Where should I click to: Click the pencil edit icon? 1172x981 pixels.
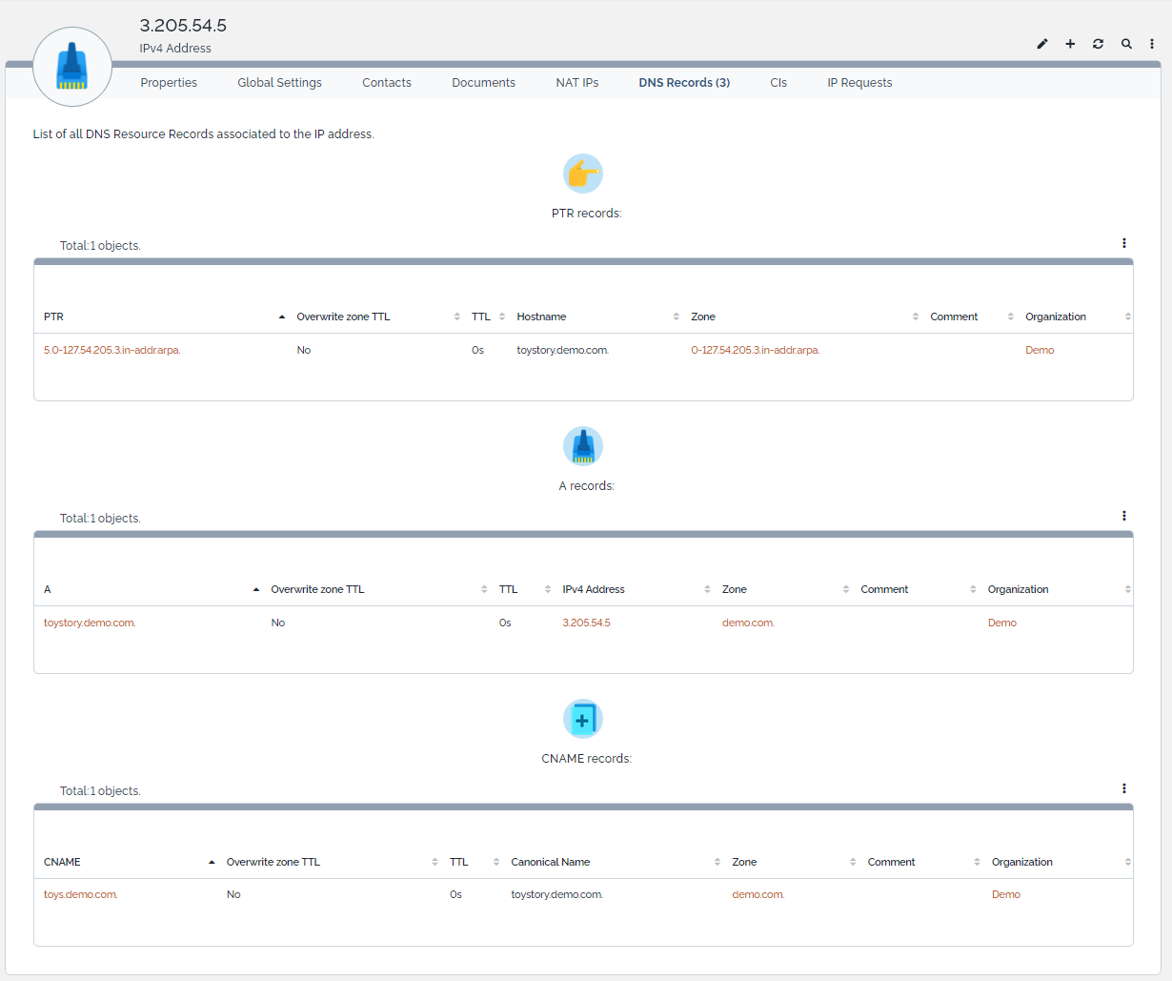pos(1042,44)
